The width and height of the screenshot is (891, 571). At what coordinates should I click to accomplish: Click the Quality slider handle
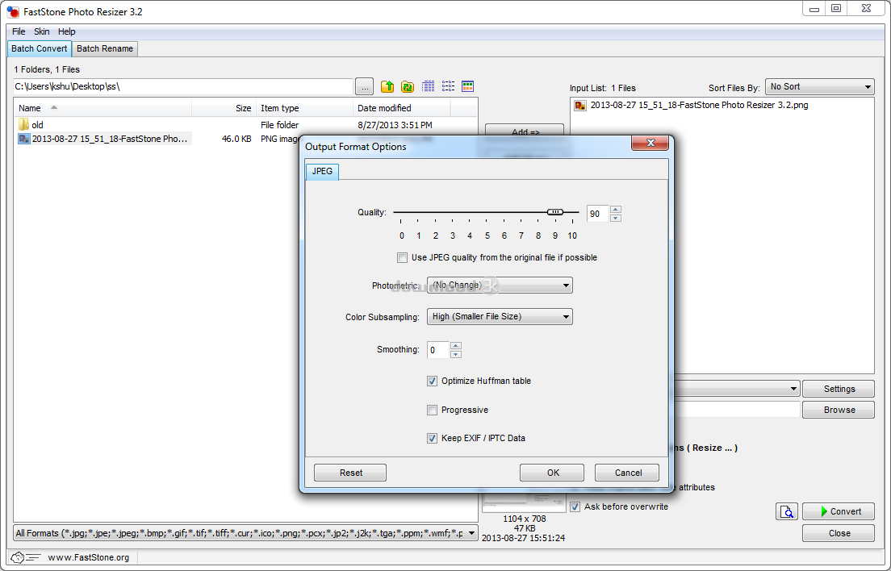click(x=555, y=212)
